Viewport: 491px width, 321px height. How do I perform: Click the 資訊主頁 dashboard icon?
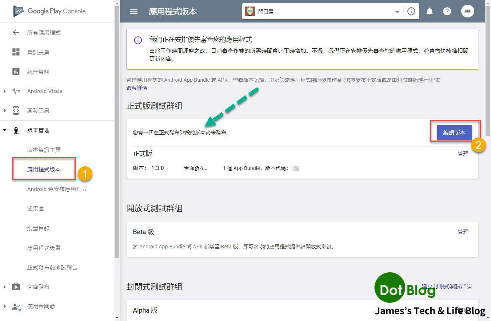pos(16,52)
